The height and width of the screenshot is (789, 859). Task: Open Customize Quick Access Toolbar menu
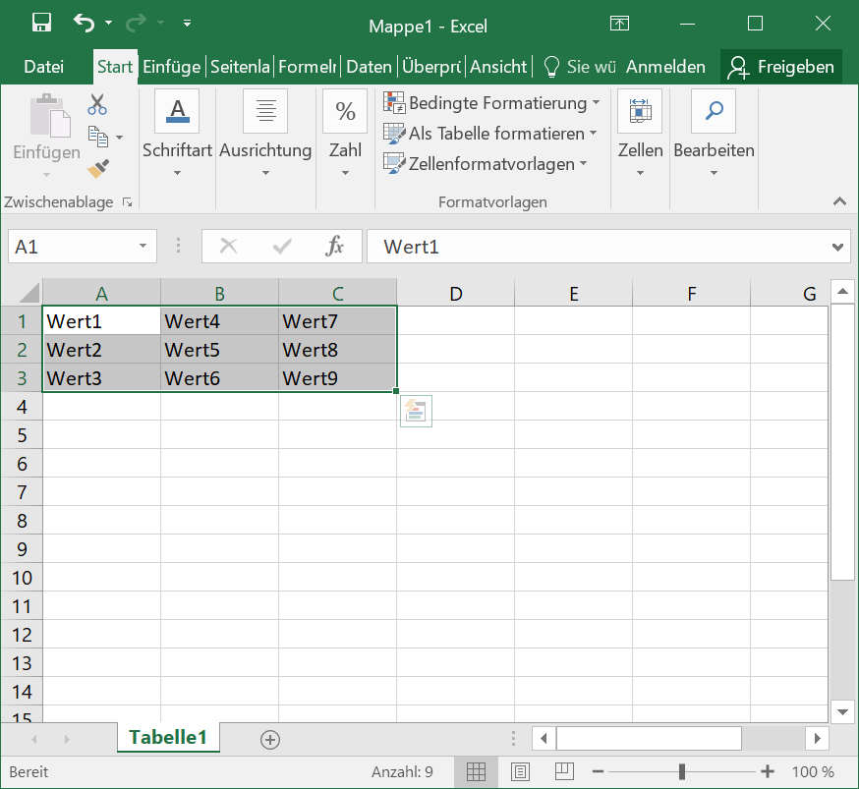tap(188, 23)
